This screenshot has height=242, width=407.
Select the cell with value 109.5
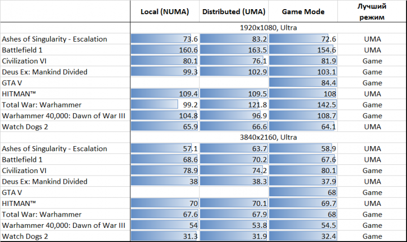click(234, 94)
